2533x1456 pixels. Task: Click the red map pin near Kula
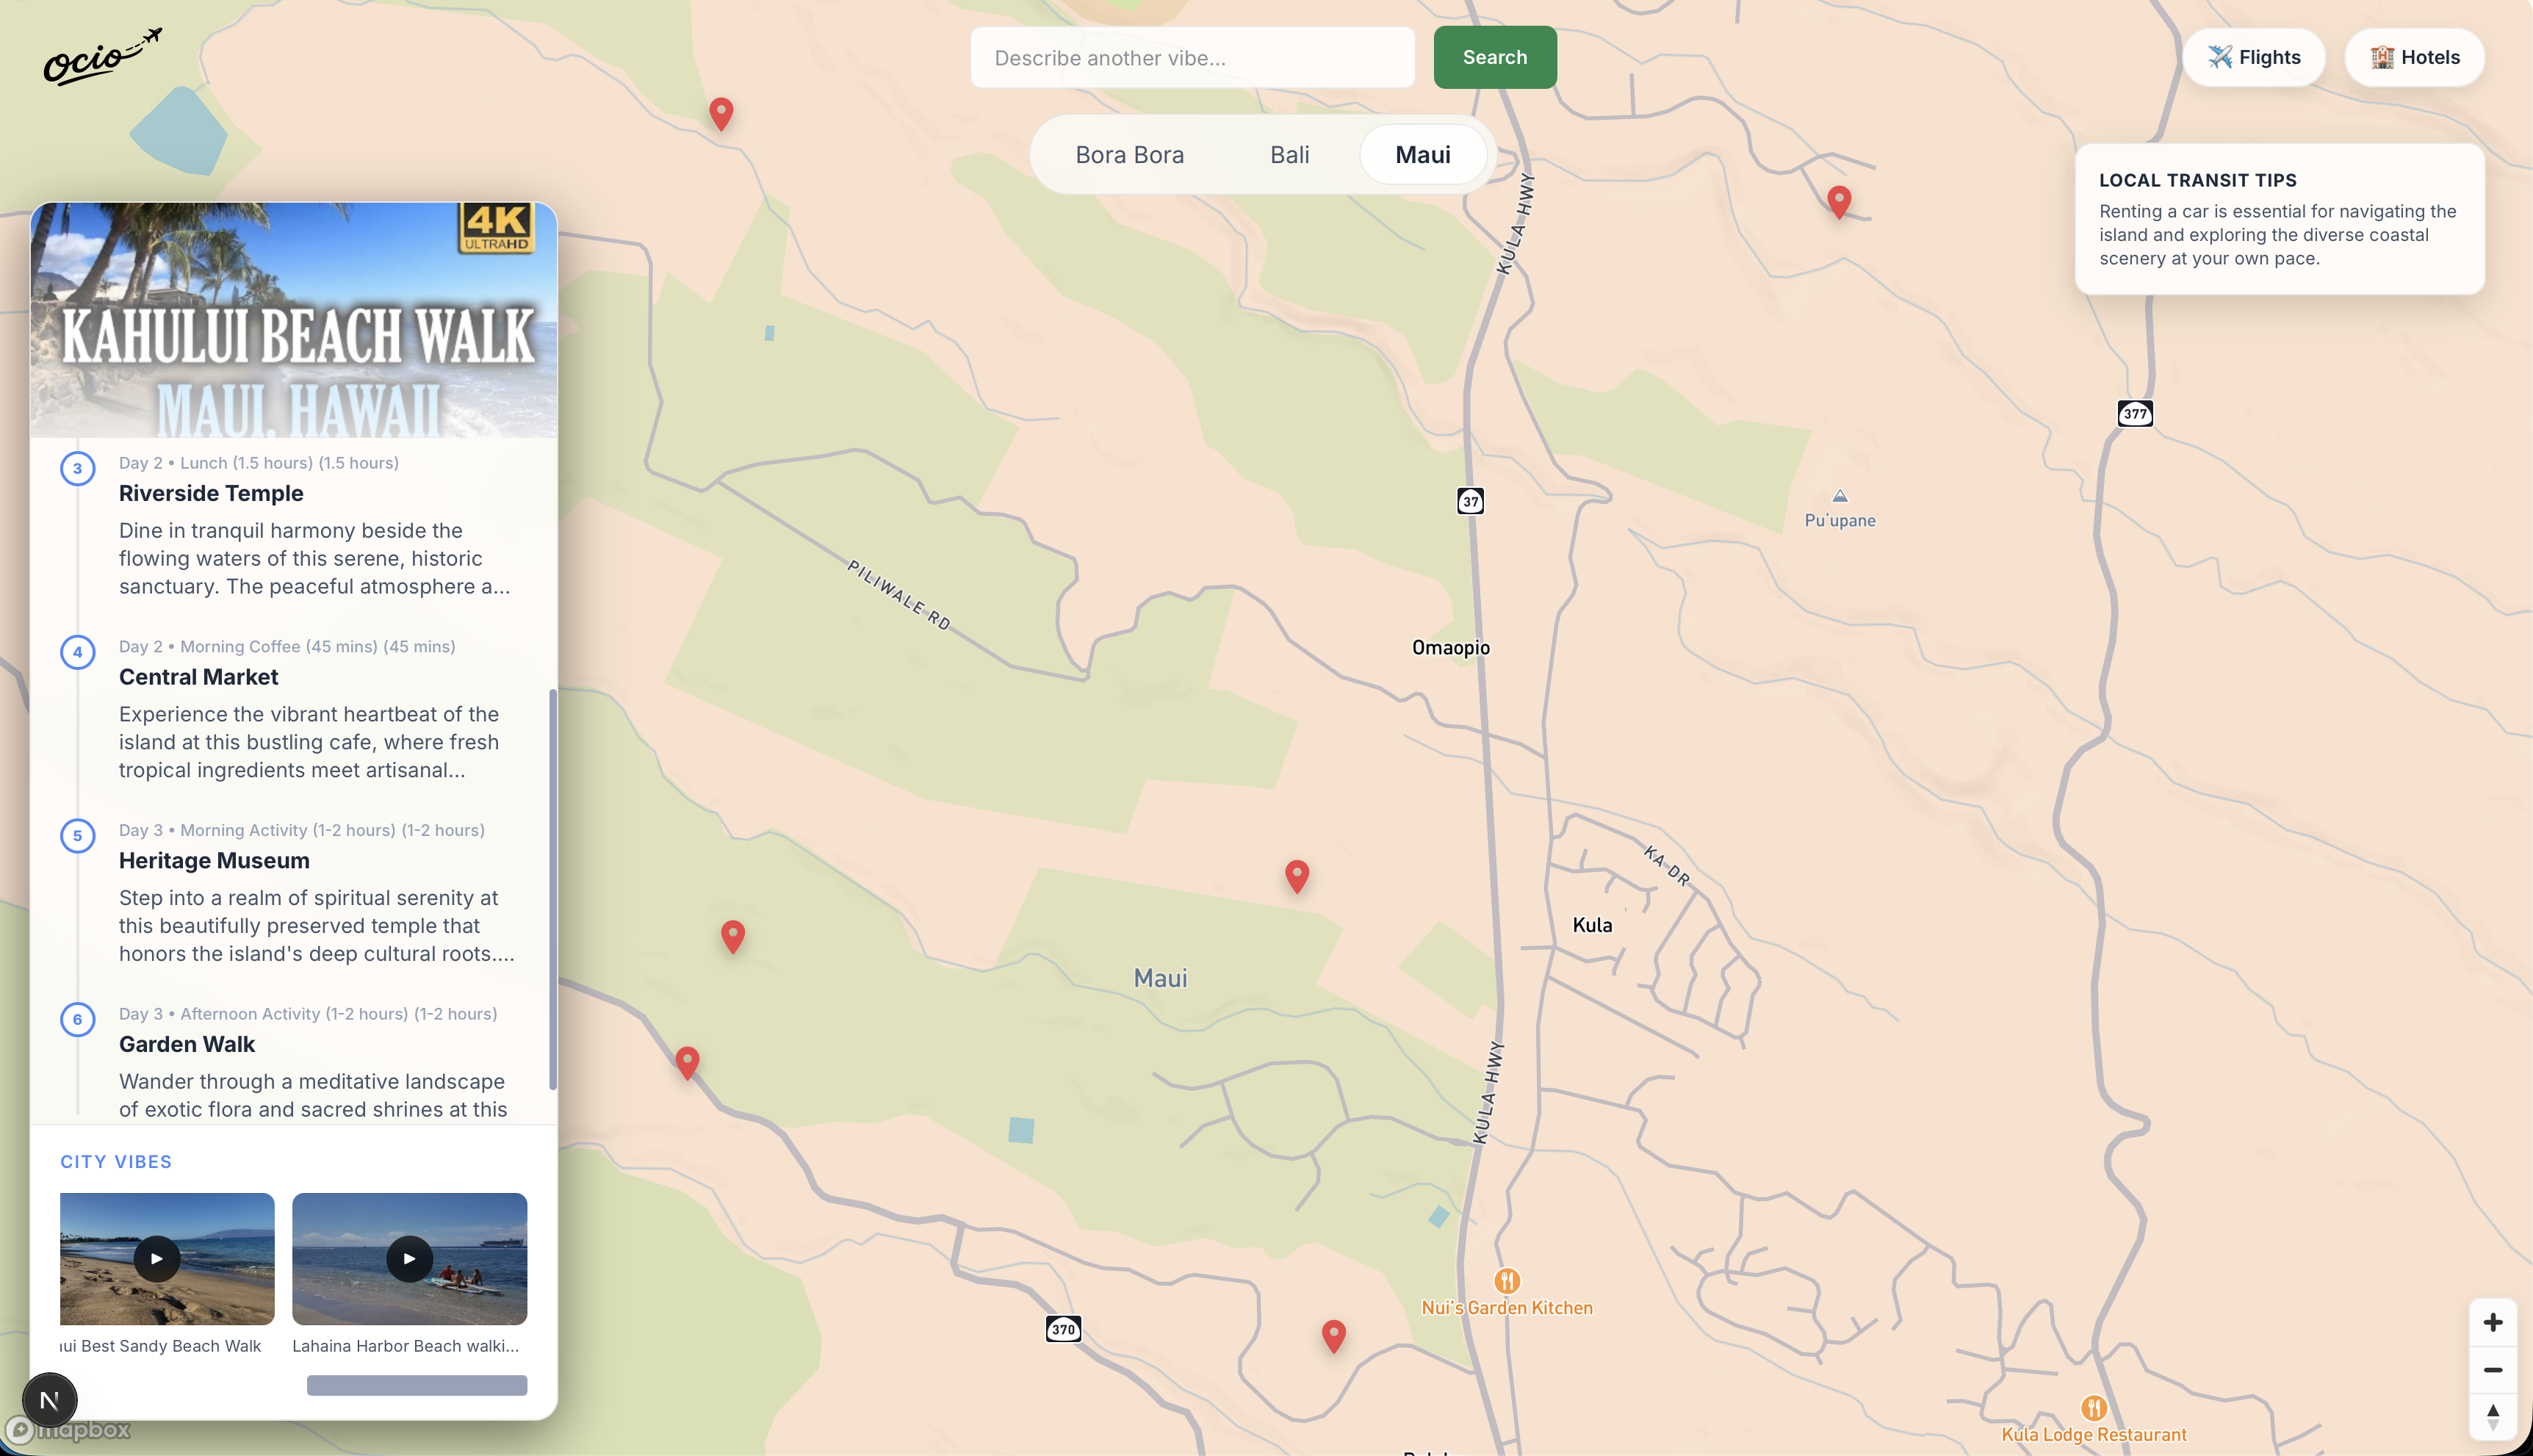tap(1296, 875)
